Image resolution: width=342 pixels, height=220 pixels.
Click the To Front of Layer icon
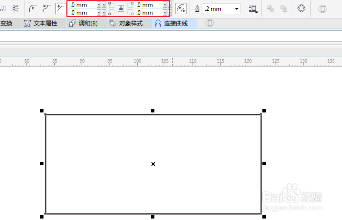pos(270,8)
